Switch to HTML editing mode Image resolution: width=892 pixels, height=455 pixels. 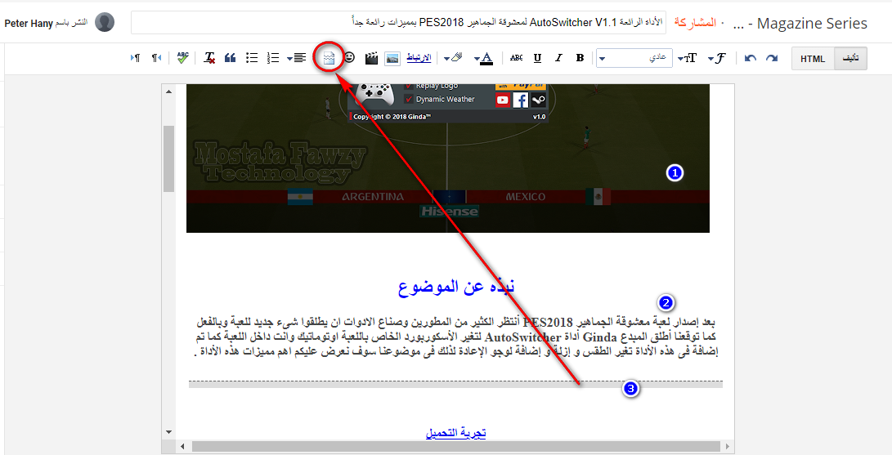(813, 59)
